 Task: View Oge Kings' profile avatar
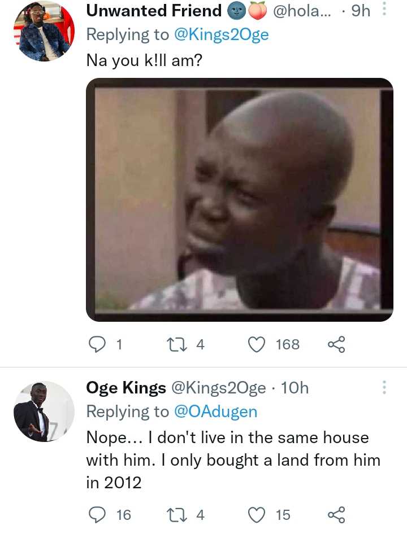coord(44,411)
